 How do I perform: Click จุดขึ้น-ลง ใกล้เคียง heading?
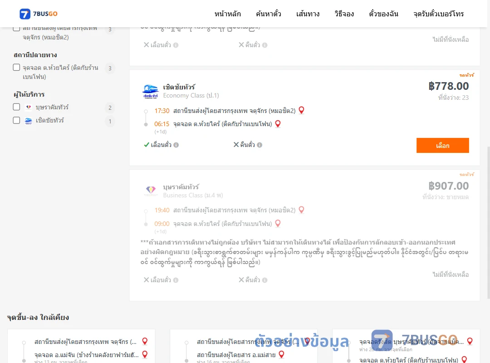(x=38, y=317)
